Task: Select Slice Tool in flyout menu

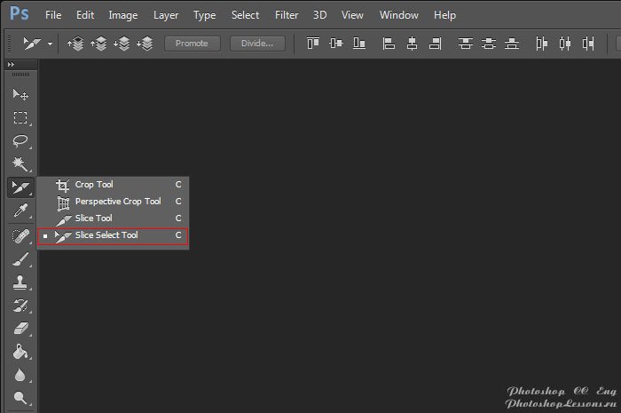Action: coord(93,218)
